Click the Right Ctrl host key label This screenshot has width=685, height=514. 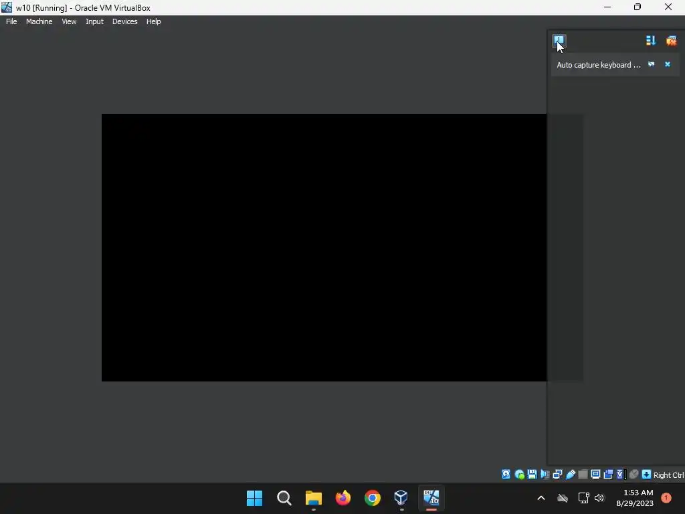tap(669, 475)
